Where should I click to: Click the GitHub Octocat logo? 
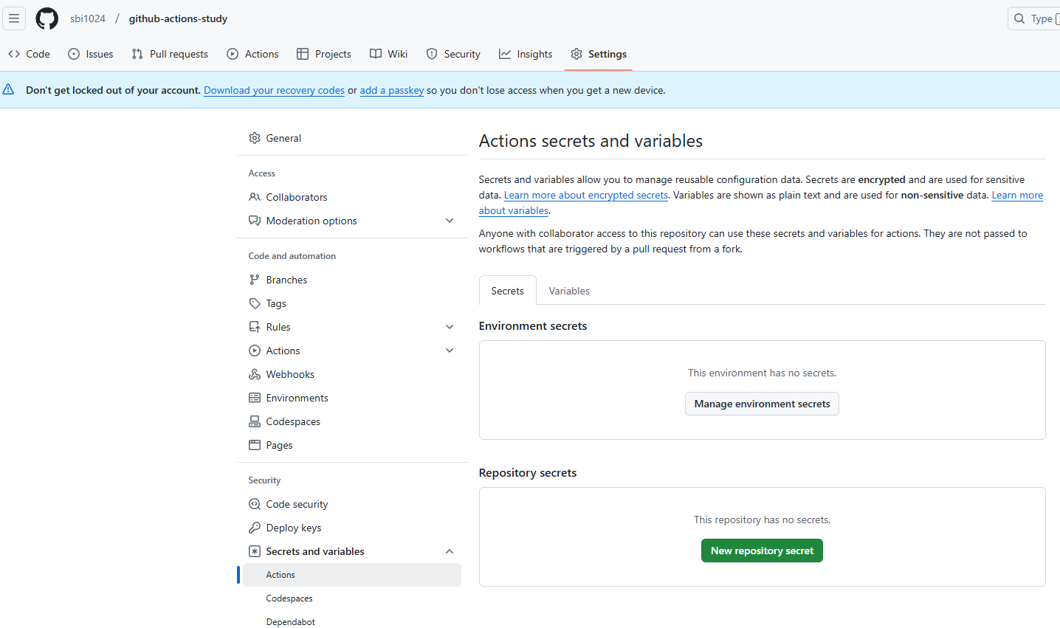point(47,18)
